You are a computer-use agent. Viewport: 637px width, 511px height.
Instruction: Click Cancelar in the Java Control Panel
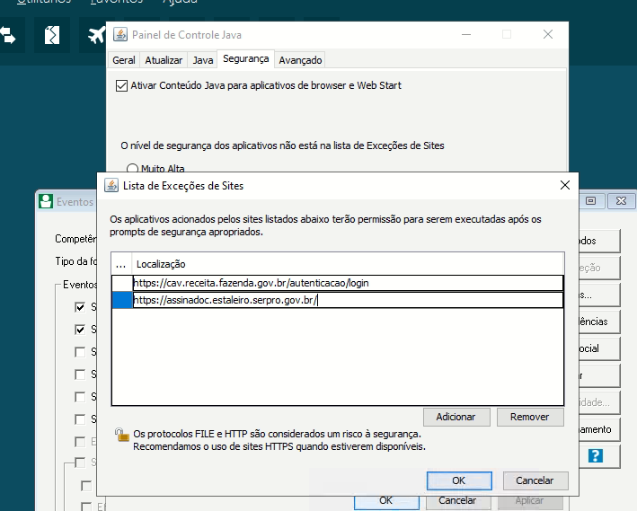[x=457, y=501]
